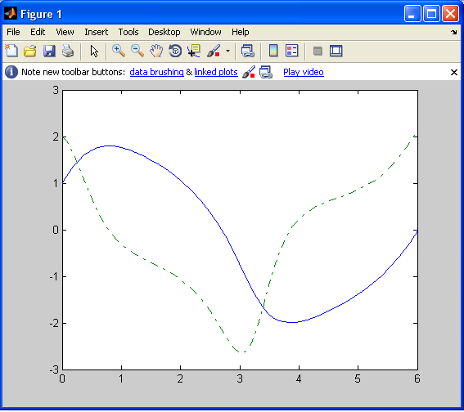Dismiss the notification bar with the X
464x412 pixels.
coord(454,72)
